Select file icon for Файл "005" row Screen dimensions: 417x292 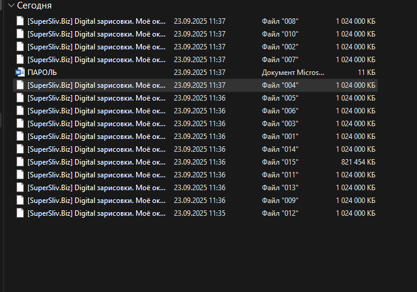coord(20,98)
